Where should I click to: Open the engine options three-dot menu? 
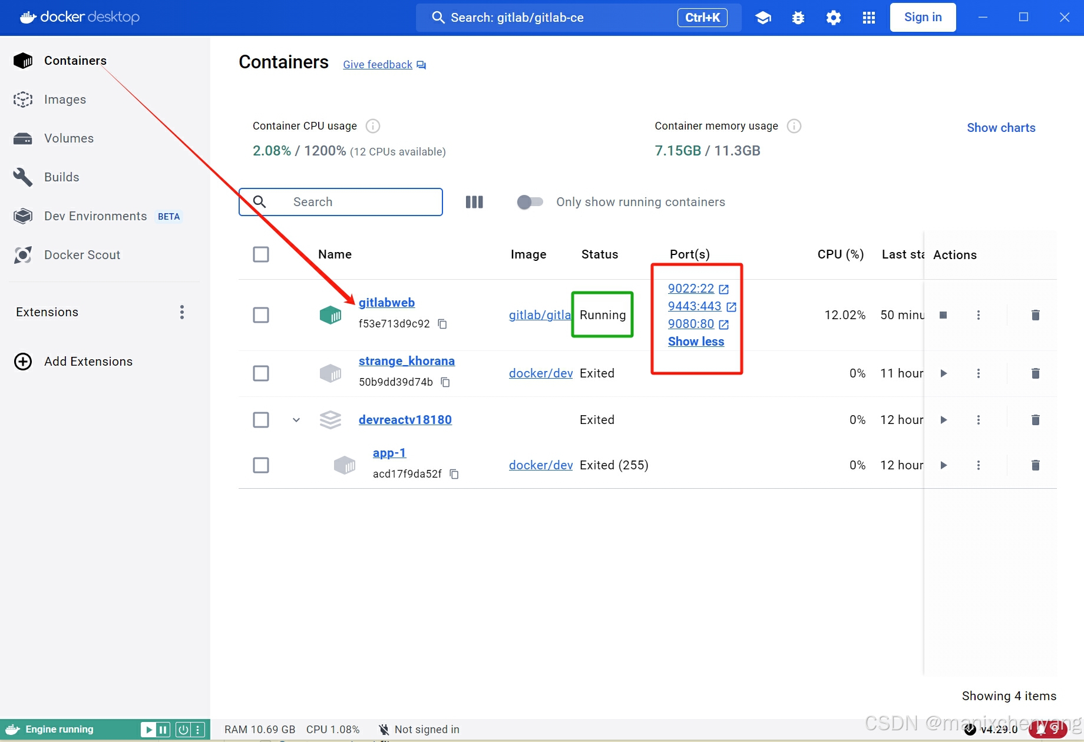pos(198,730)
